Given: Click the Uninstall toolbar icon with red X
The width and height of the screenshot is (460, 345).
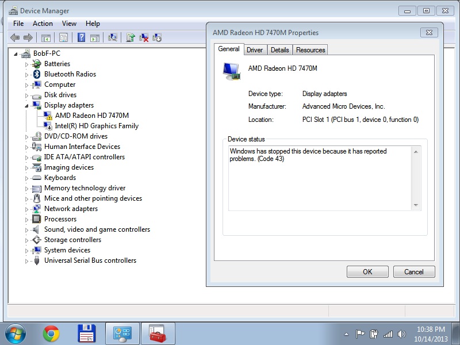Looking at the screenshot, I should pyautogui.click(x=144, y=37).
